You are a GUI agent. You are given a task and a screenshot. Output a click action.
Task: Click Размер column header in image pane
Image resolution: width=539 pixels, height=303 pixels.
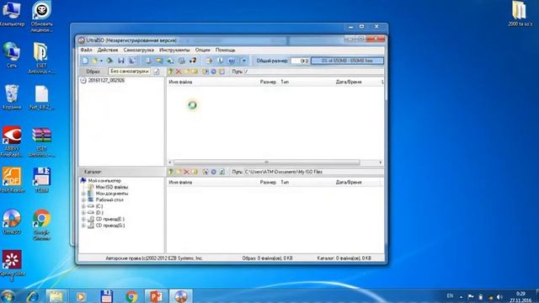pos(268,82)
